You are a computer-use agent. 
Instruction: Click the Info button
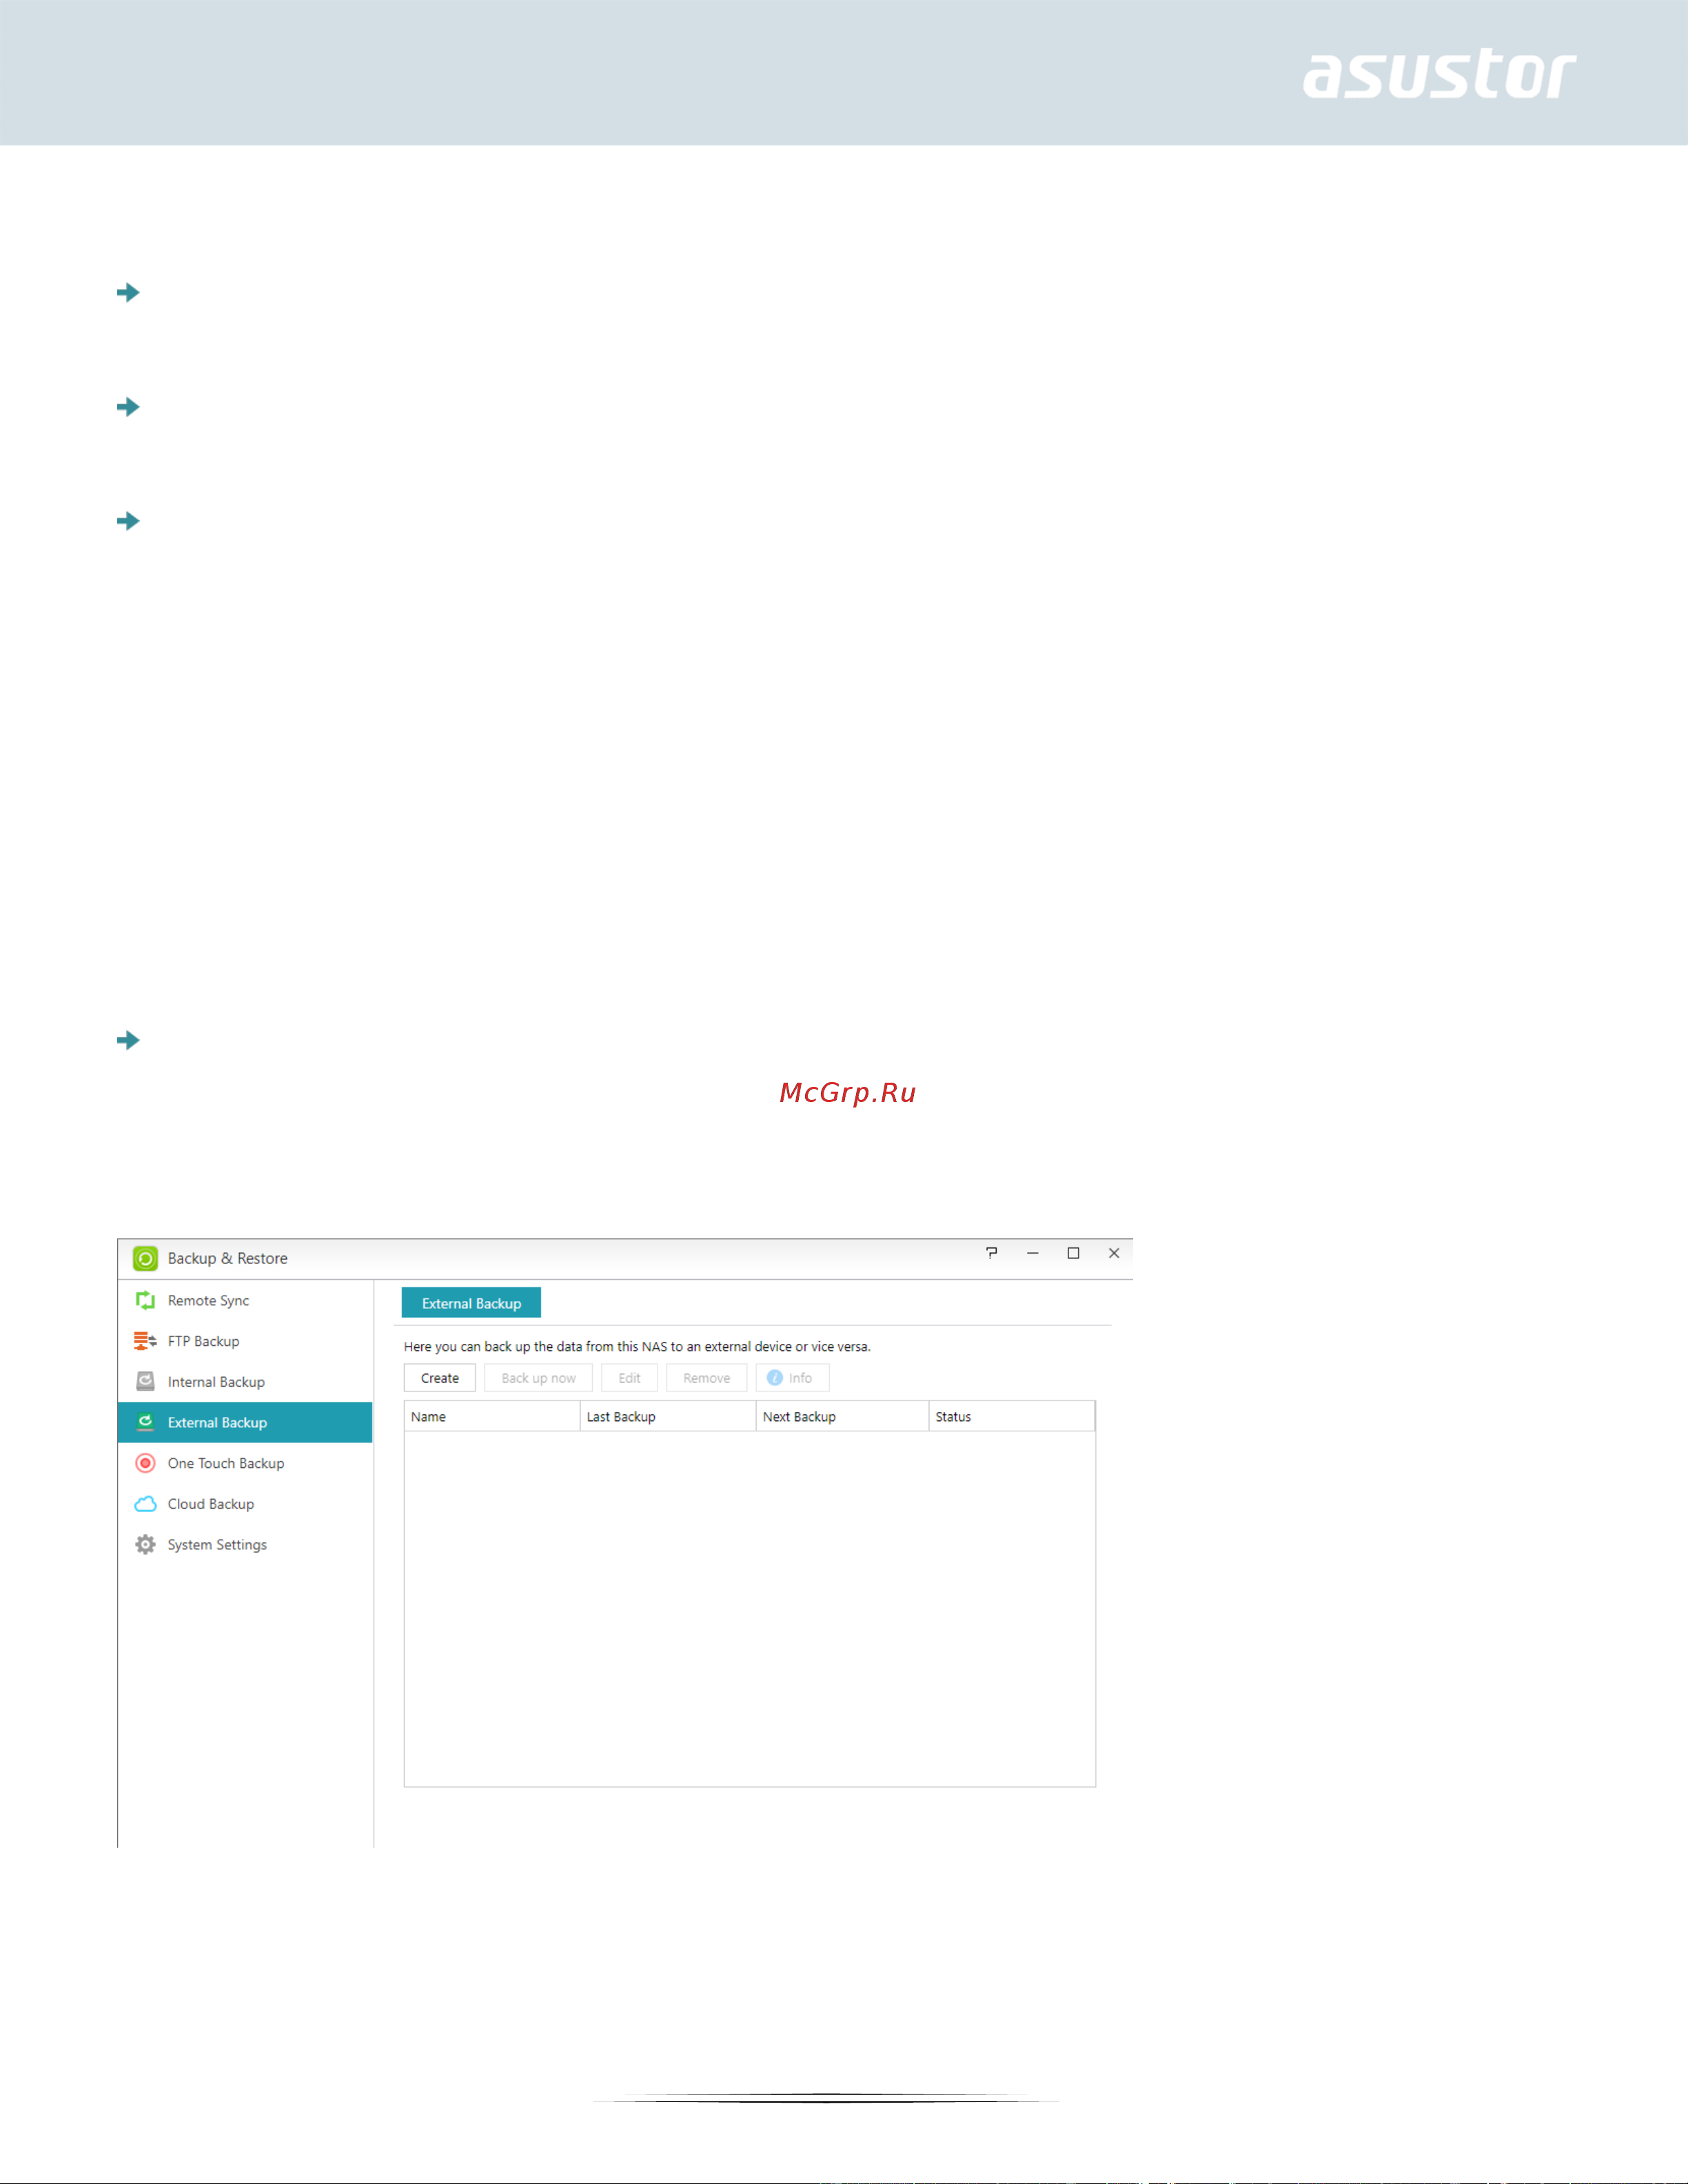click(792, 1378)
